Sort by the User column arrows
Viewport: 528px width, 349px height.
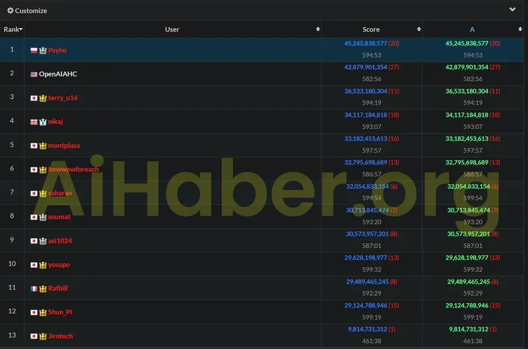[318, 29]
